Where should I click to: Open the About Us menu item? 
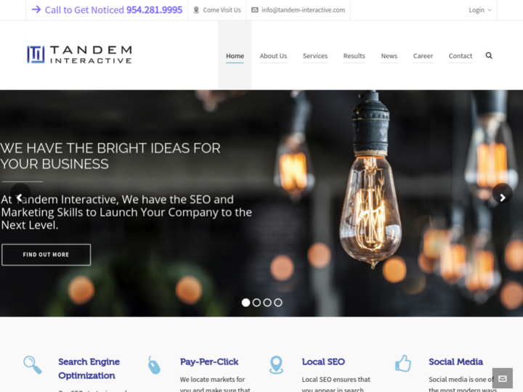tap(273, 56)
